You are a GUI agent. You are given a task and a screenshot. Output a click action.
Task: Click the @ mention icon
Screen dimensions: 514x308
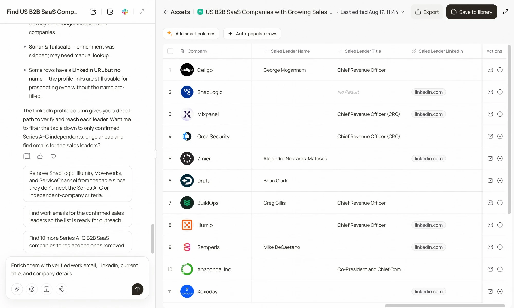coord(32,289)
